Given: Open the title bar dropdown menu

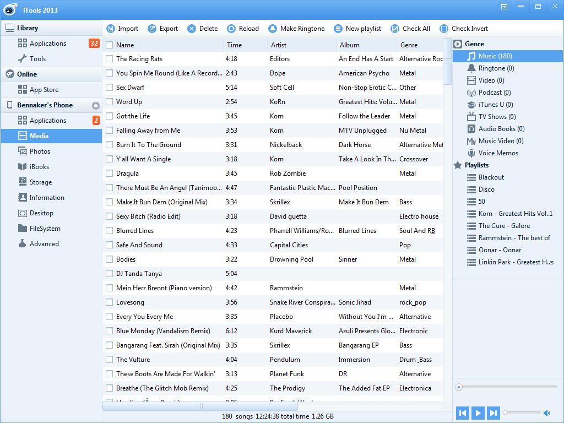Looking at the screenshot, I should pos(505,7).
